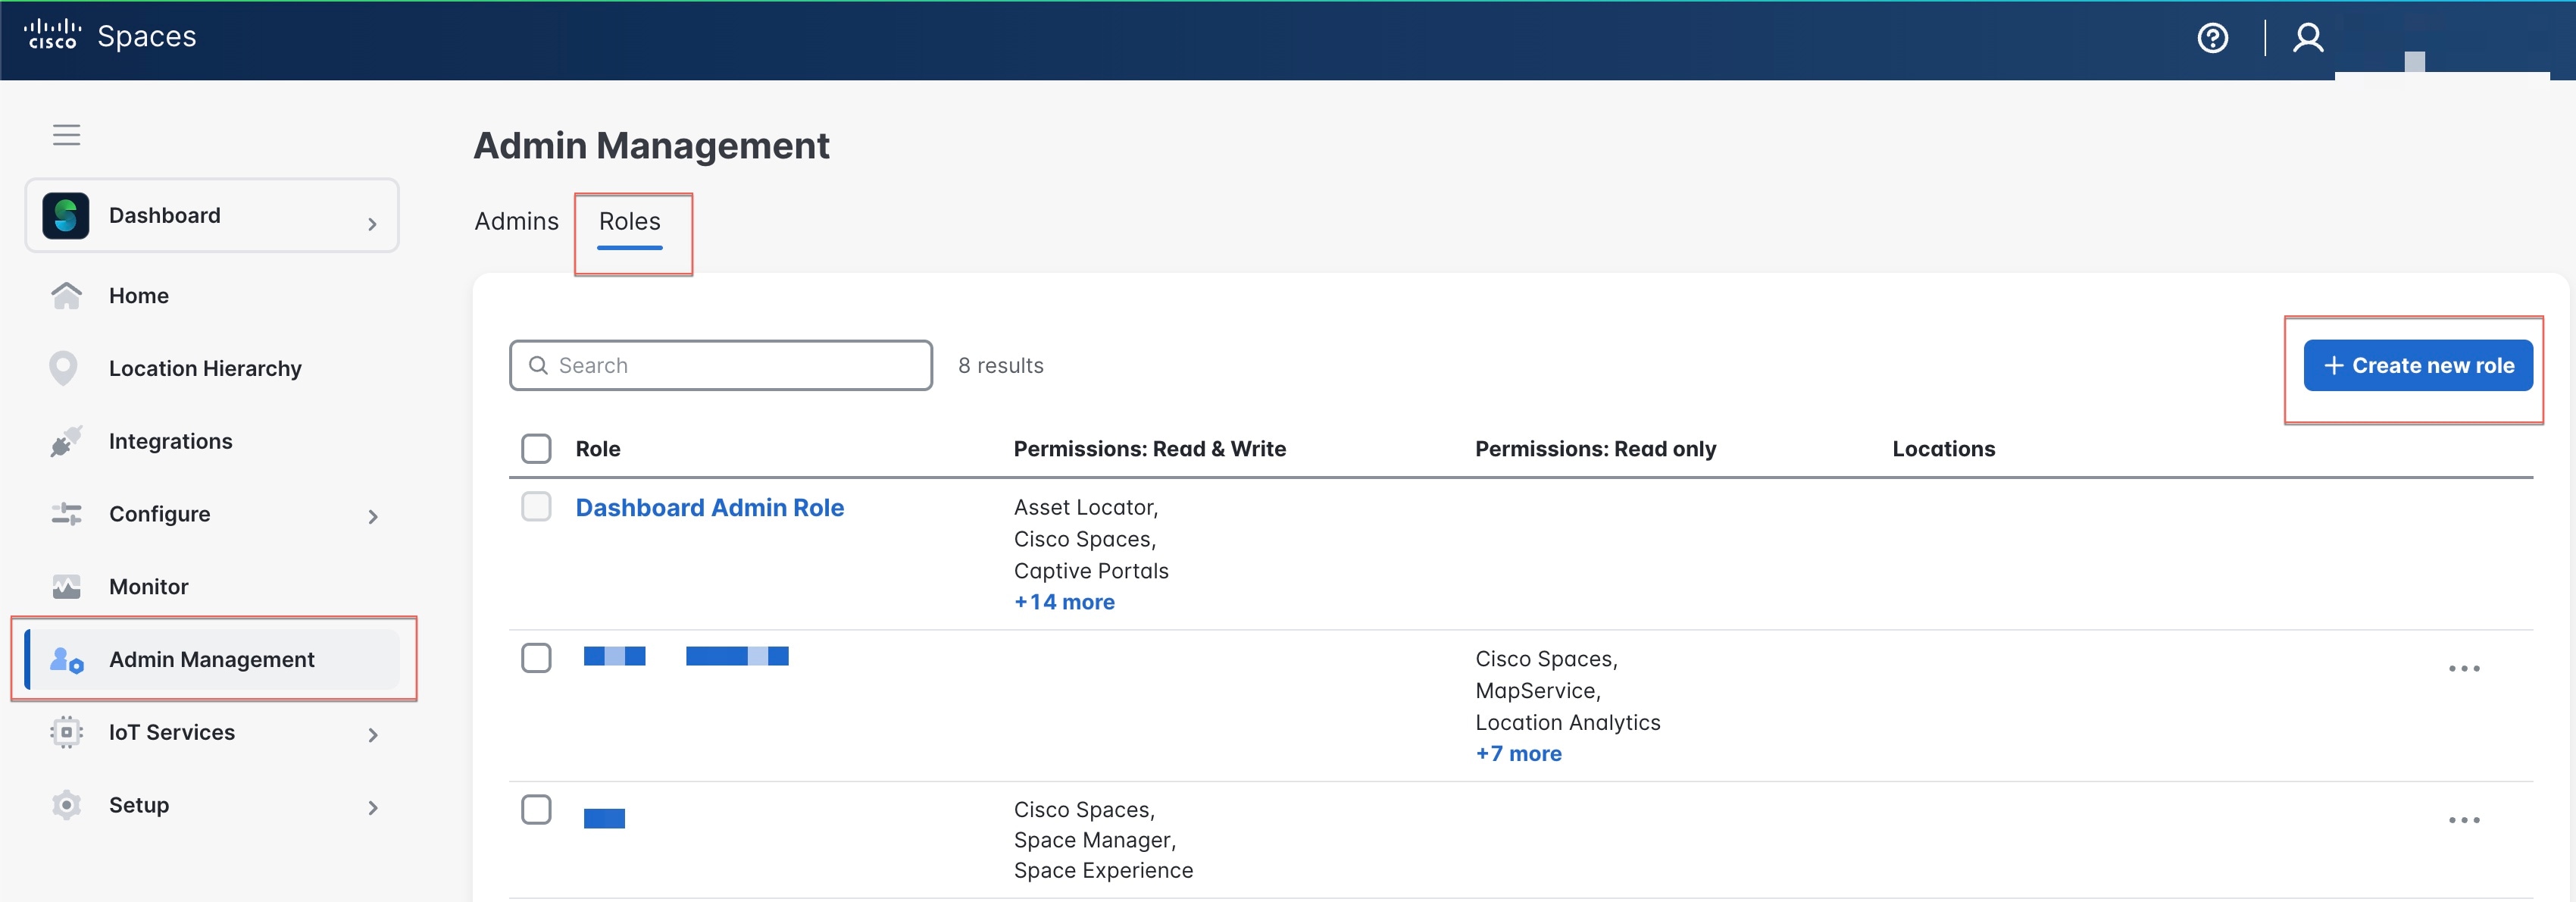
Task: Expand the Configure submenu chevron
Action: (372, 516)
